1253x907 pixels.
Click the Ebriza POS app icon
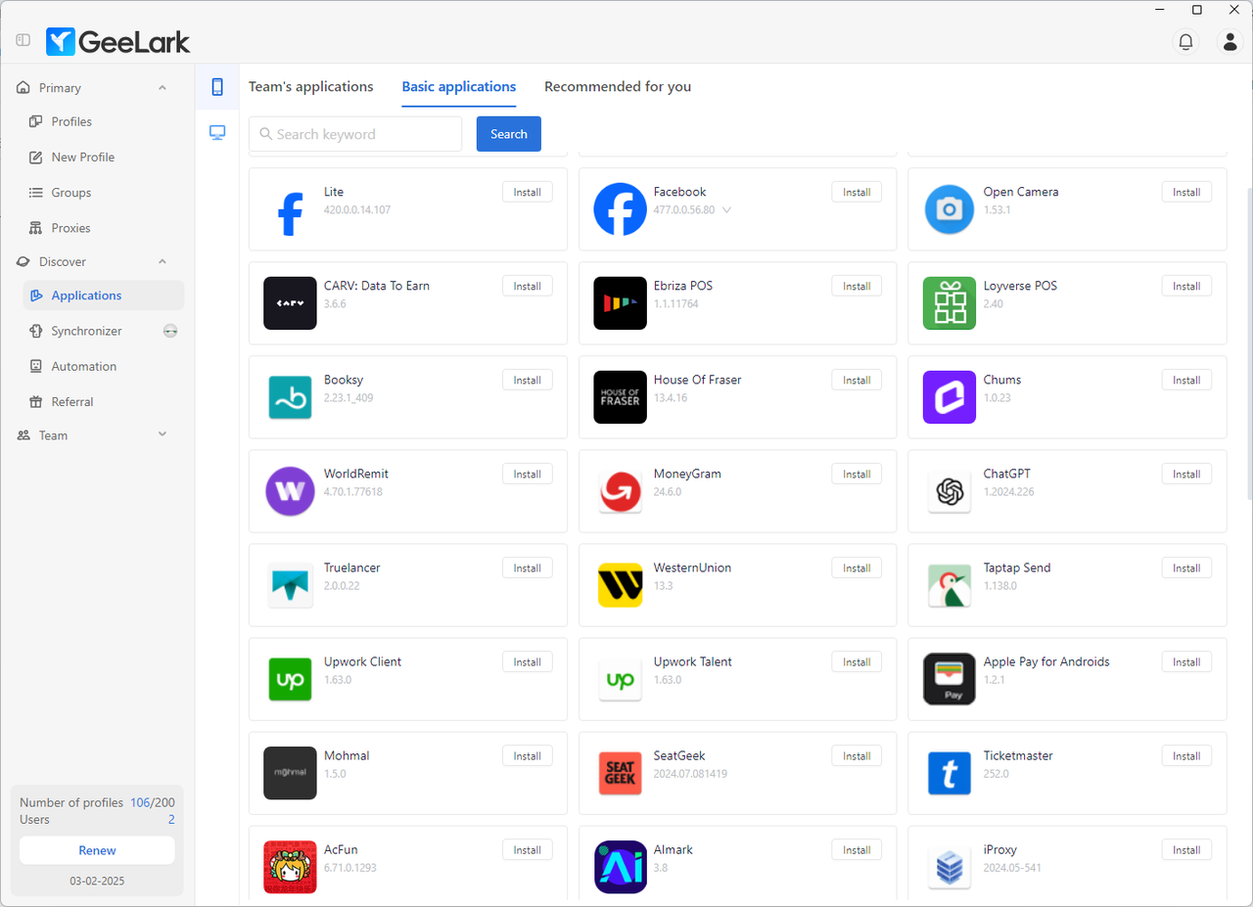click(x=620, y=303)
